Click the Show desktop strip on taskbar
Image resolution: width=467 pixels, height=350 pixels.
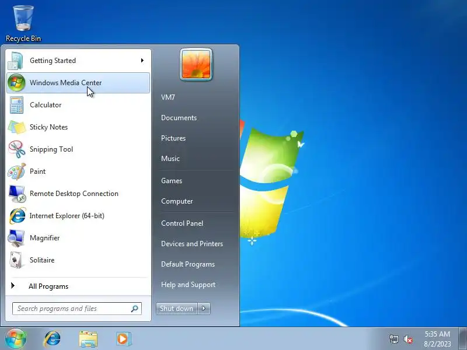click(463, 339)
